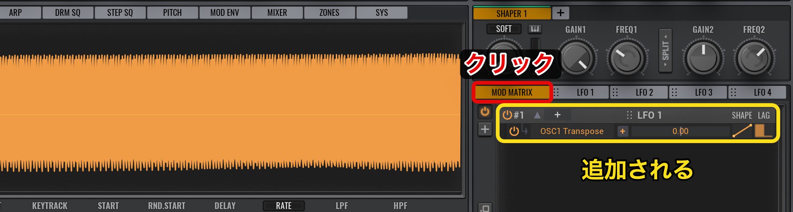Open the PITCH tab
793x212 pixels.
click(x=172, y=13)
